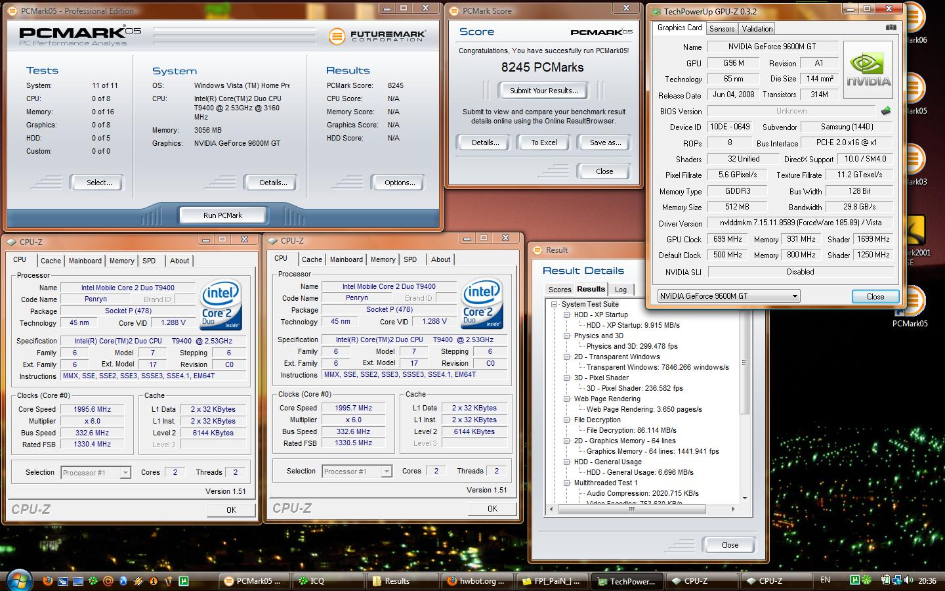This screenshot has height=591, width=945.
Task: Click the blue globe quick launch icon
Action: [123, 580]
